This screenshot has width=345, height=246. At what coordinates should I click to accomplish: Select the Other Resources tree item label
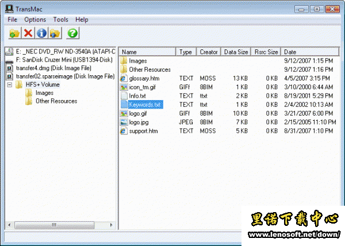click(56, 101)
